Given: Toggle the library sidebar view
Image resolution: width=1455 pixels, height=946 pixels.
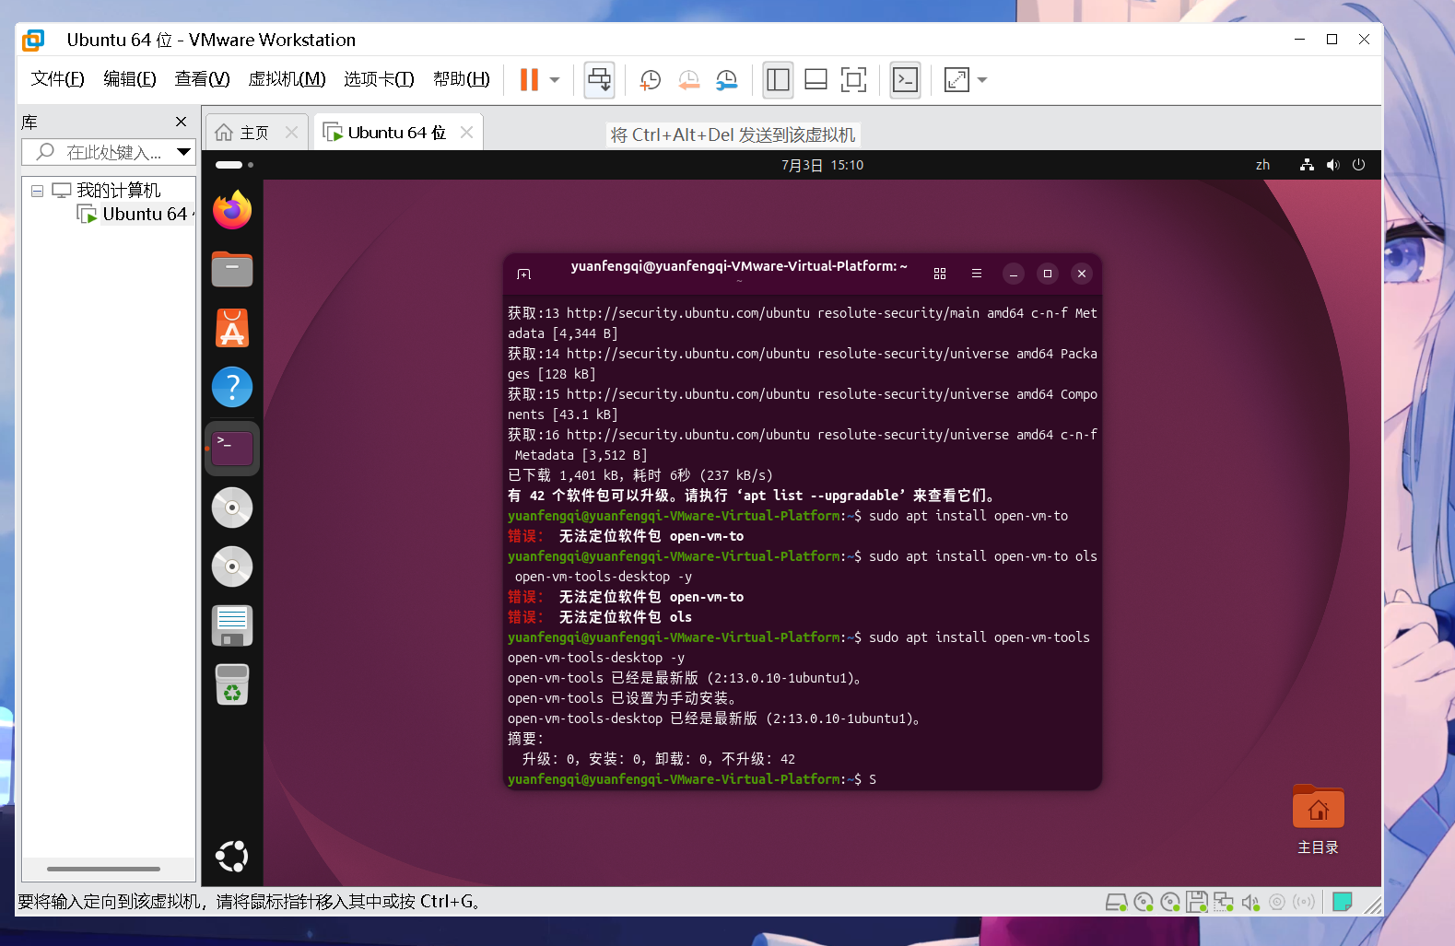Looking at the screenshot, I should 778,80.
